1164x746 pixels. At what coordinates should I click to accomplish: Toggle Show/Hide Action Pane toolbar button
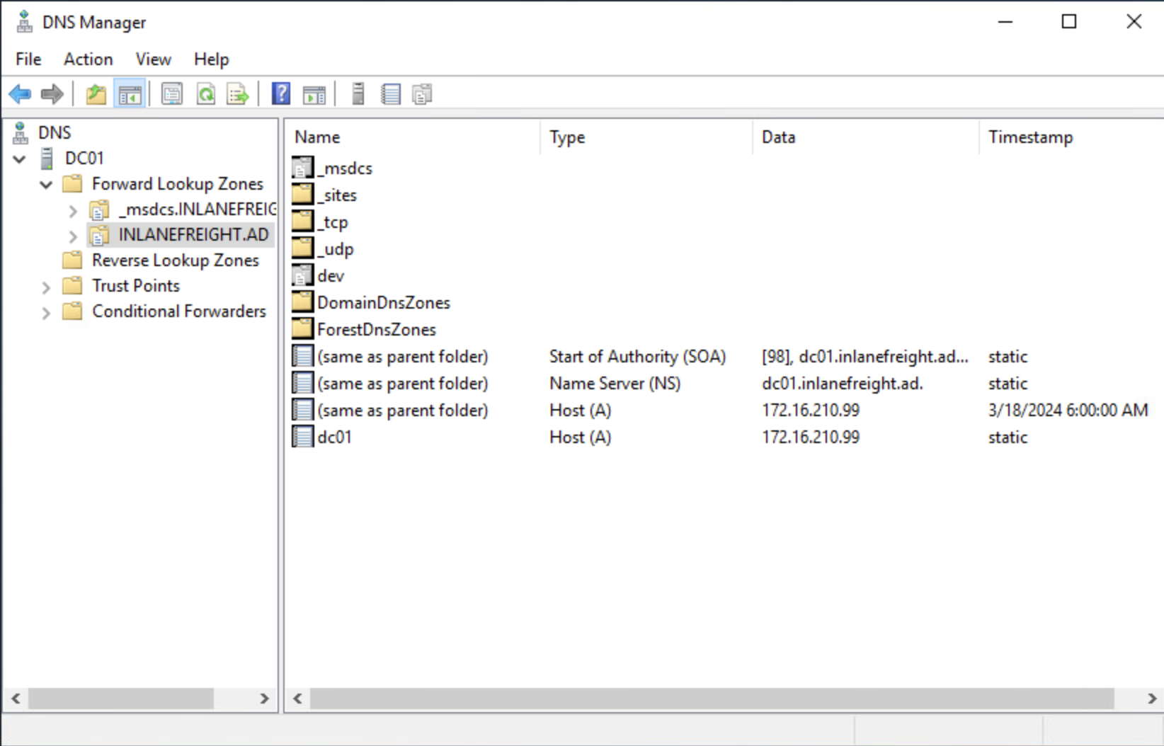[x=314, y=94]
